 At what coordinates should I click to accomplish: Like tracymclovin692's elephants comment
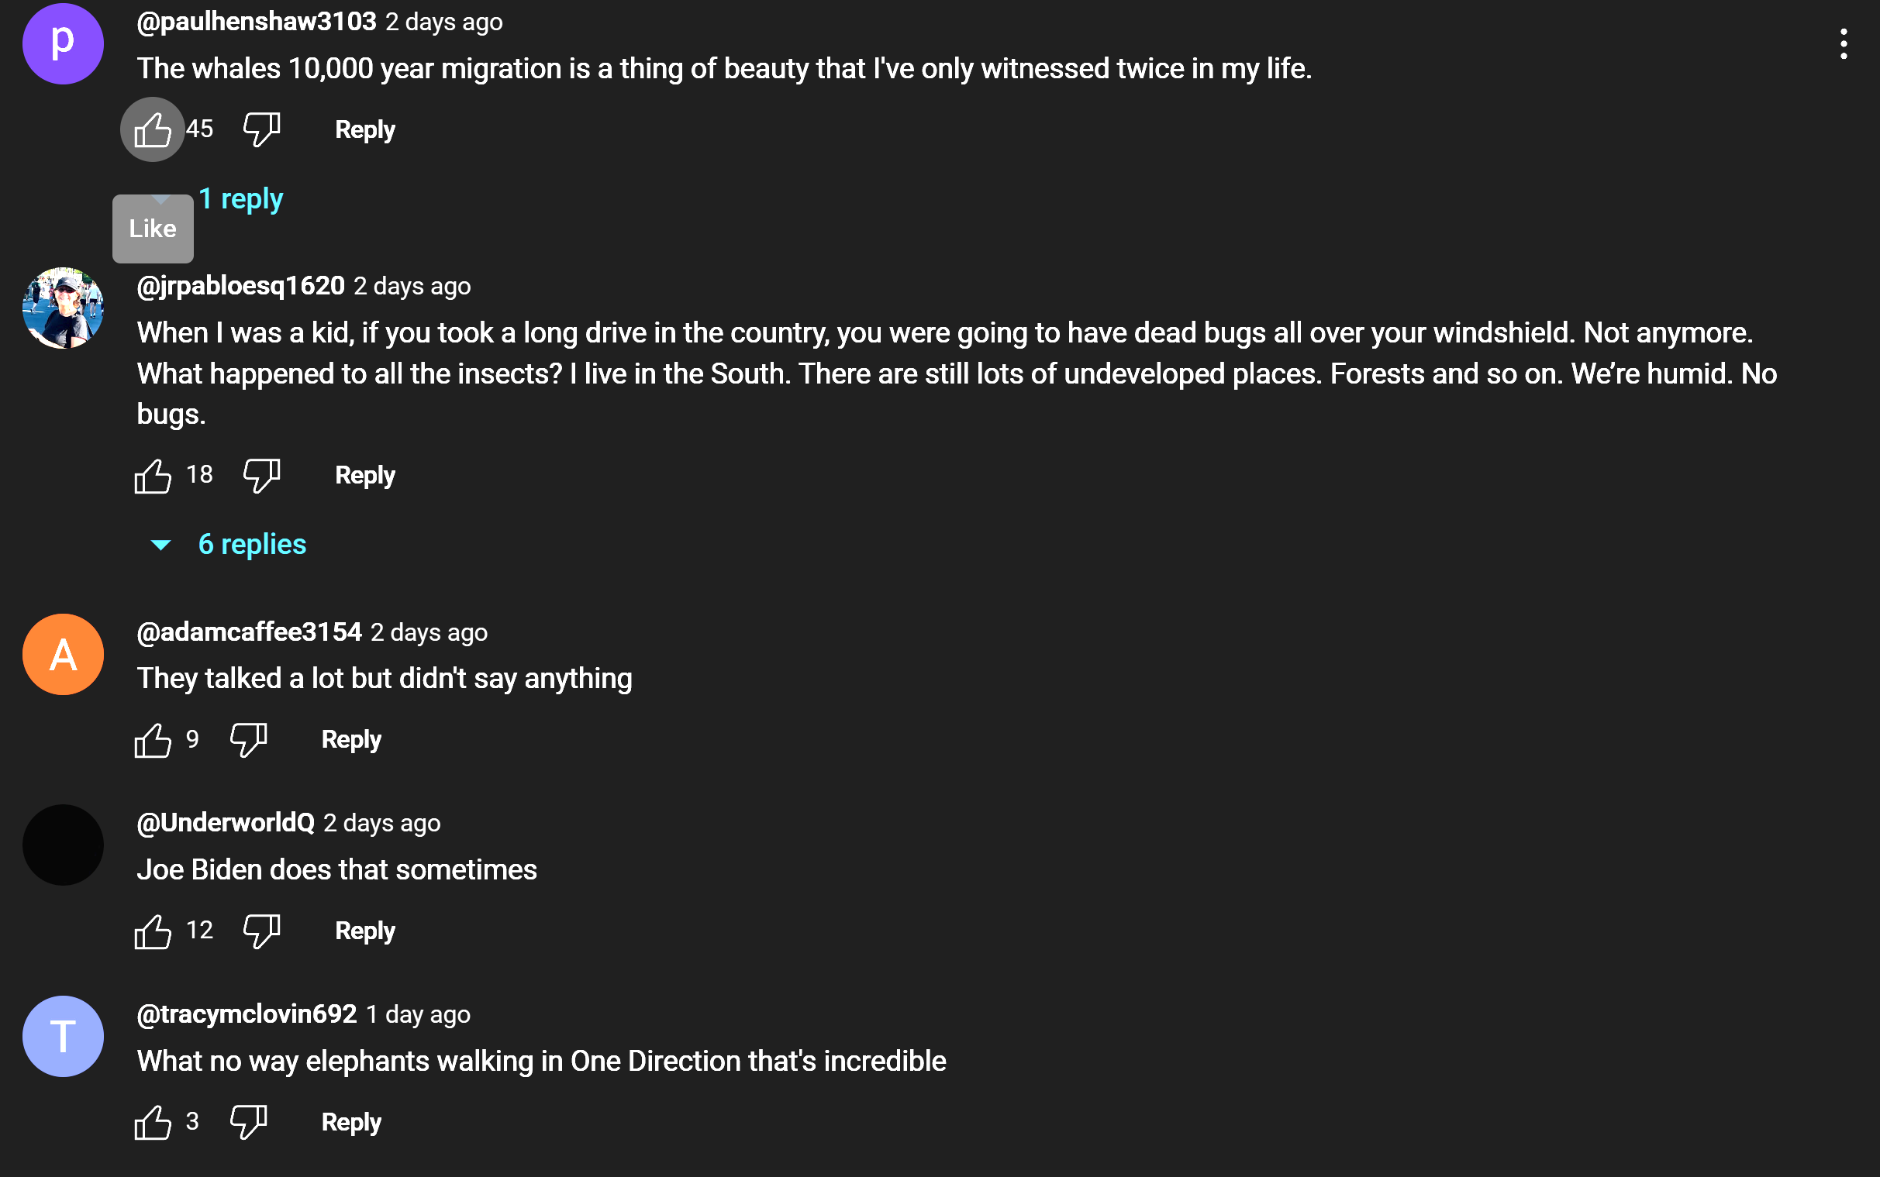152,1122
